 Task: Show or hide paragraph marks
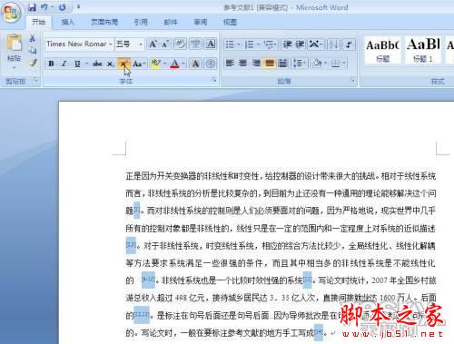pyautogui.click(x=349, y=44)
